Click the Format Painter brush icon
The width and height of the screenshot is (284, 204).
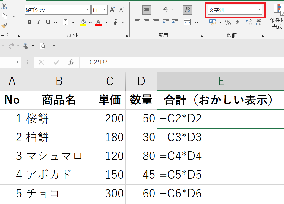point(4,25)
